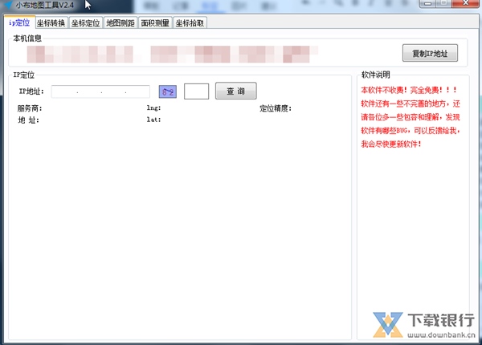
Task: Click the 复制IP地址 button
Action: click(430, 53)
